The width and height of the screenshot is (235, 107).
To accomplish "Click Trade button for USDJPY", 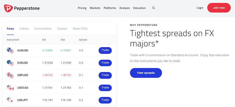I will point(105,100).
